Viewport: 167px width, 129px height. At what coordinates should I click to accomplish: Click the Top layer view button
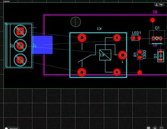coord(159,5)
